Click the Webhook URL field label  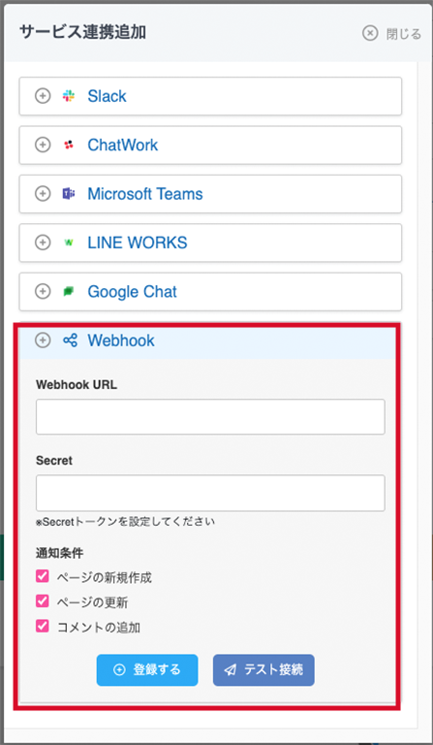click(77, 385)
